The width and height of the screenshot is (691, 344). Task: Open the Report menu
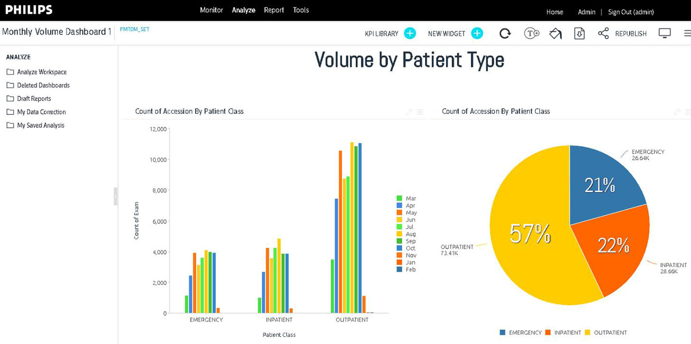274,9
